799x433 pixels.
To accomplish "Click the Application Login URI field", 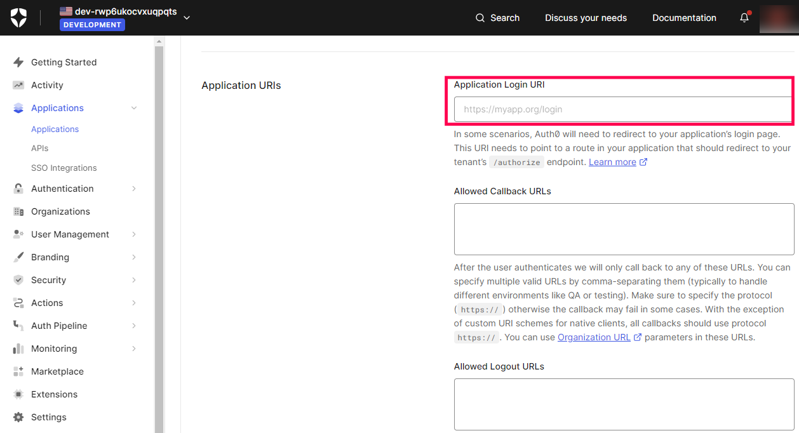I will click(622, 109).
